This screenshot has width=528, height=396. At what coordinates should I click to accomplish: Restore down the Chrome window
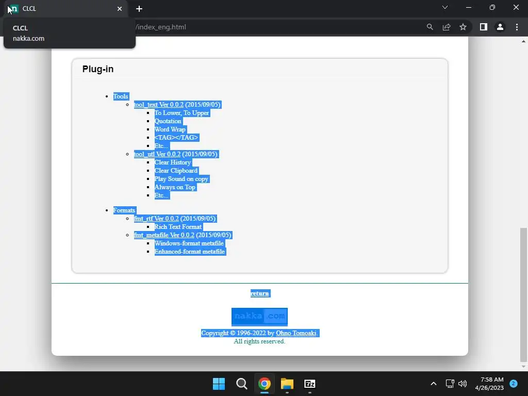492,7
